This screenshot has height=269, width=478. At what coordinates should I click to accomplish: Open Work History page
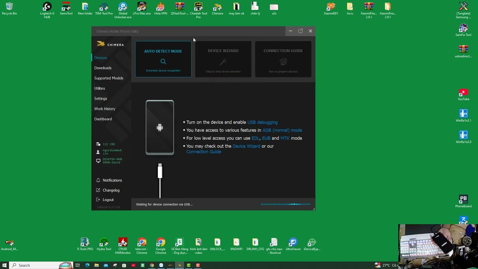point(105,109)
